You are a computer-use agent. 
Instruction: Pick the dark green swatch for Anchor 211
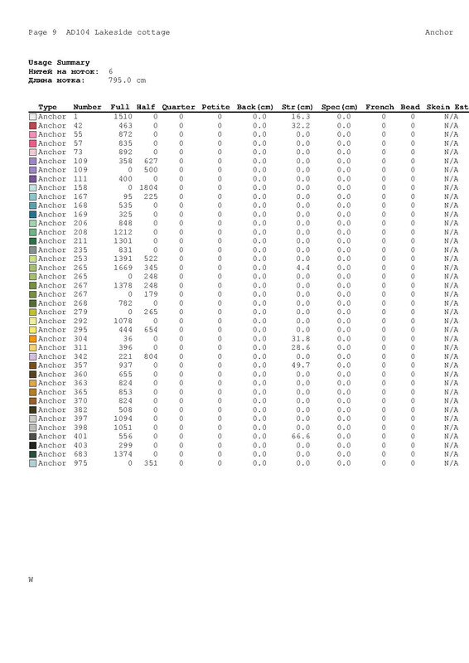(x=32, y=241)
